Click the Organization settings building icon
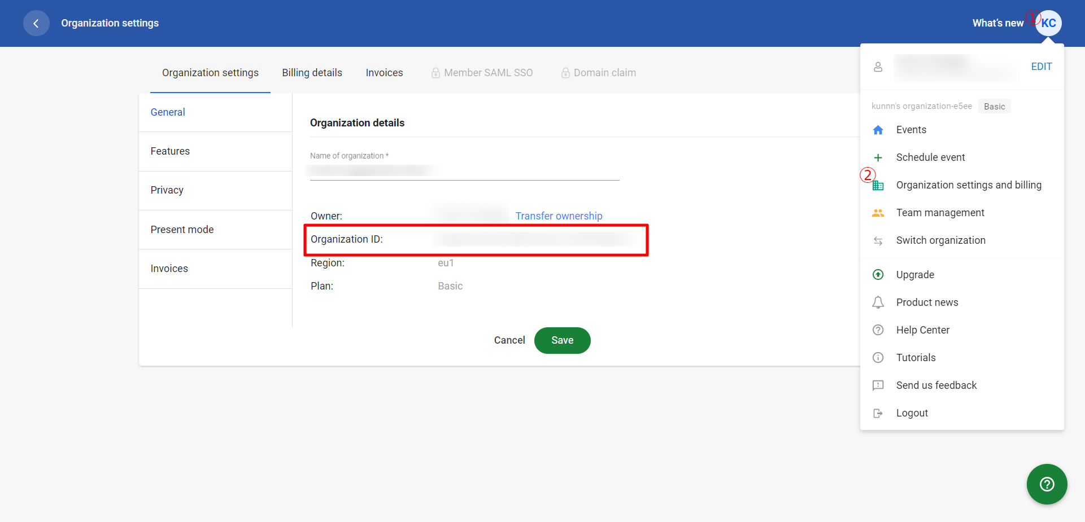This screenshot has width=1085, height=522. (878, 185)
